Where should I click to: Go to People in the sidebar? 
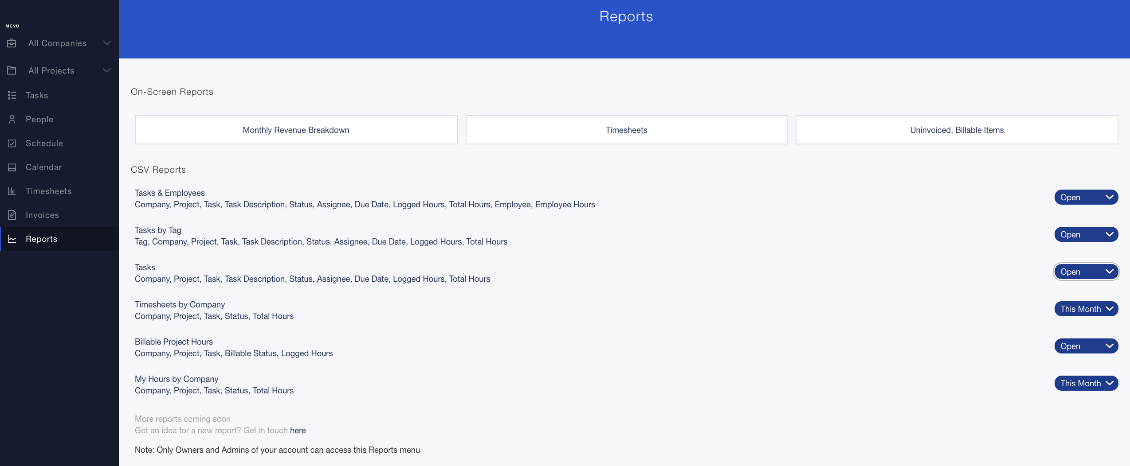pos(59,119)
